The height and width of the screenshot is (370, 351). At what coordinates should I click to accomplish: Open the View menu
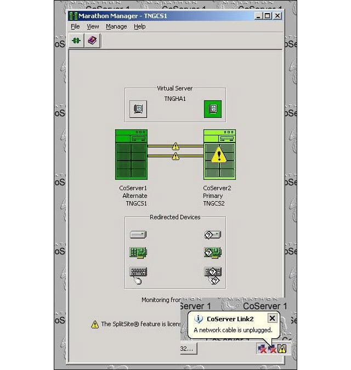(x=93, y=26)
